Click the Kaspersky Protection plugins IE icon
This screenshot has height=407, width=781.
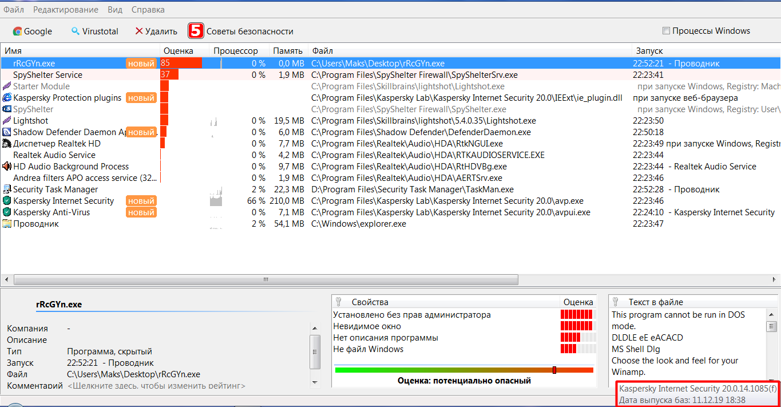7,98
